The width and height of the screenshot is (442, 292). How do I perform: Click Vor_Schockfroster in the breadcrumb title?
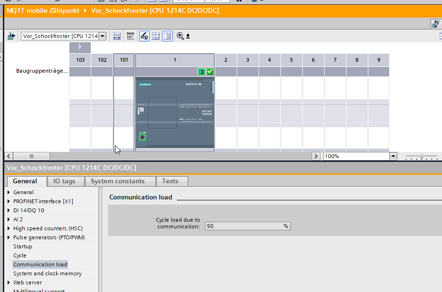click(x=155, y=11)
